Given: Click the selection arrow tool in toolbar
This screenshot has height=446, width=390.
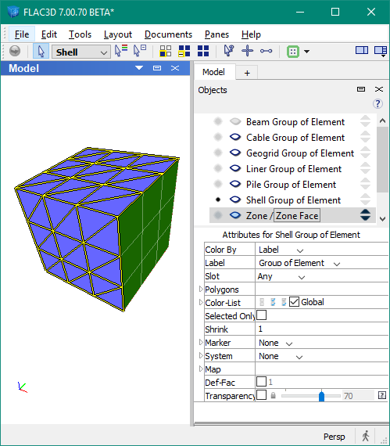Looking at the screenshot, I should (x=41, y=52).
